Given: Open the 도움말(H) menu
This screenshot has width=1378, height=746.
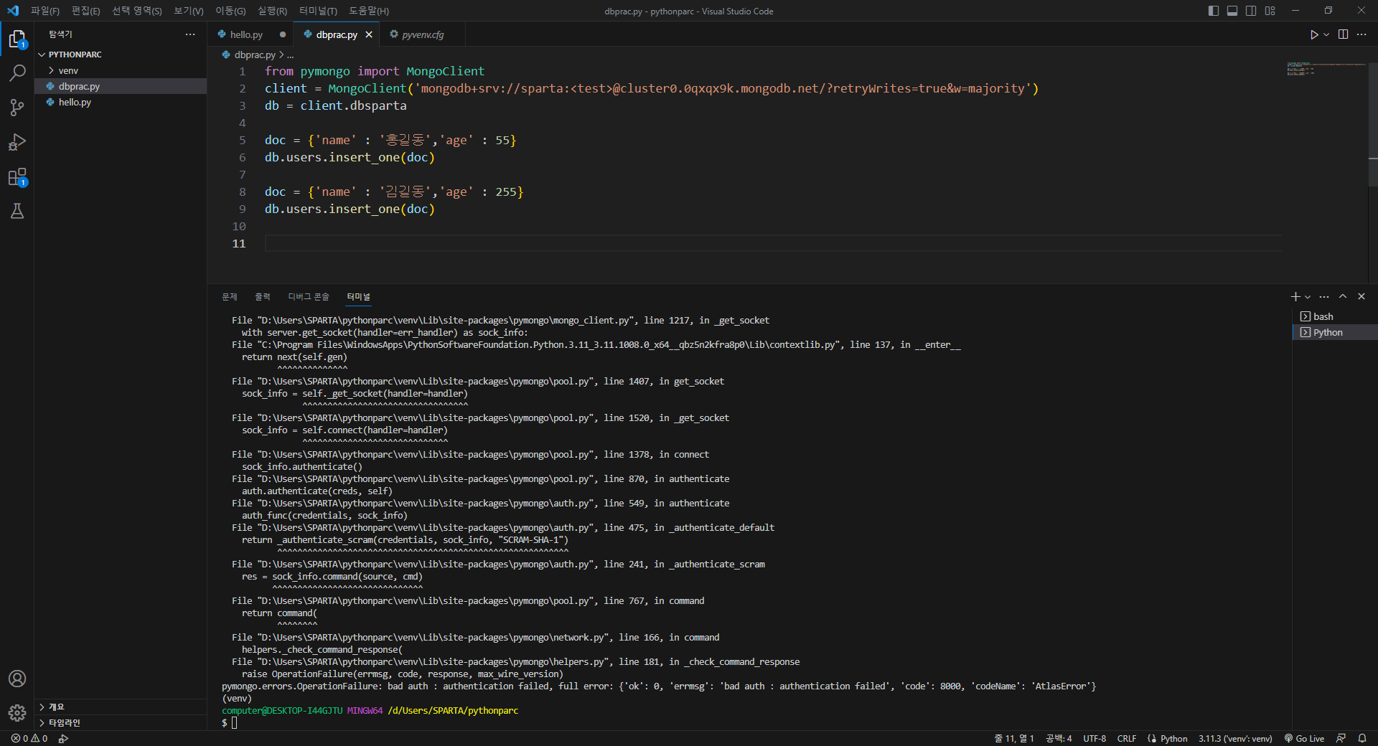Looking at the screenshot, I should (369, 11).
